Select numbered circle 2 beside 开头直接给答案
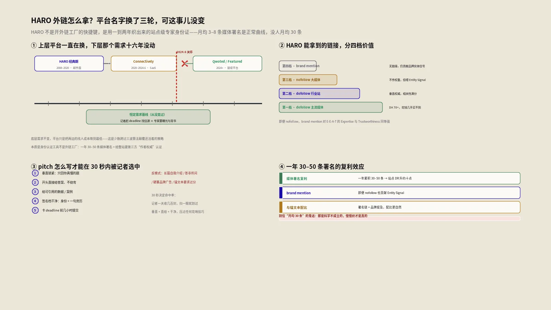 pyautogui.click(x=35, y=183)
